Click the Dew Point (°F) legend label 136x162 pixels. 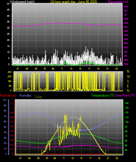tap(125, 95)
